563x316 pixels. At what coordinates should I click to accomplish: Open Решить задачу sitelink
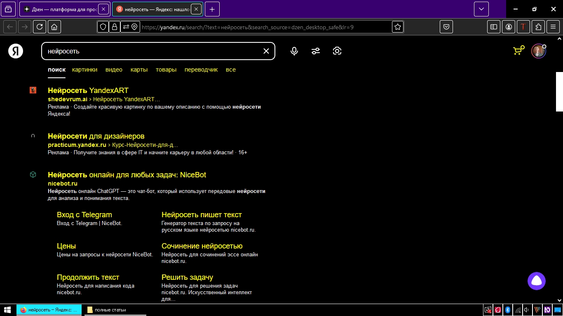coord(187,277)
